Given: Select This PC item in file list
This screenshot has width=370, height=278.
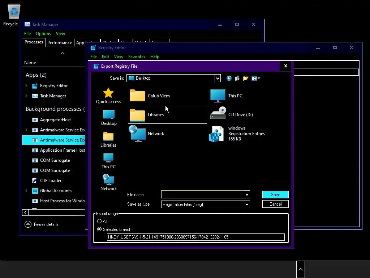Looking at the screenshot, I should pos(226,96).
